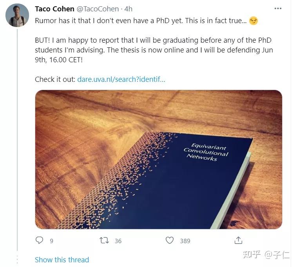
Task: Click the reply speech bubble icon
Action: tap(40, 240)
